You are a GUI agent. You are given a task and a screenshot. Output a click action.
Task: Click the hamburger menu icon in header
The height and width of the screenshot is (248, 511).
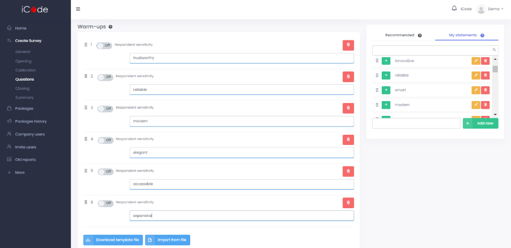(x=78, y=9)
